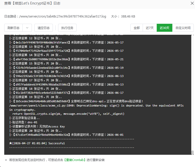
Task: Click the 'in cryptography.' continuation line
Action: point(22,110)
